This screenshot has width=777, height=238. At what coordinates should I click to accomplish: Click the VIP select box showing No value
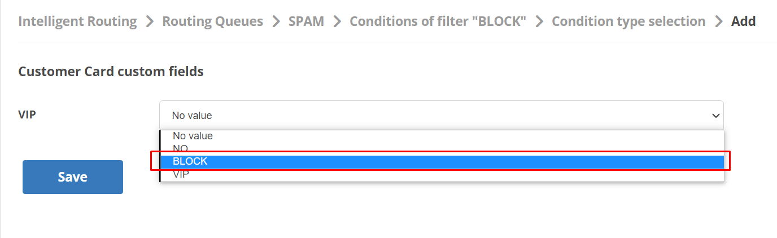[x=441, y=115]
